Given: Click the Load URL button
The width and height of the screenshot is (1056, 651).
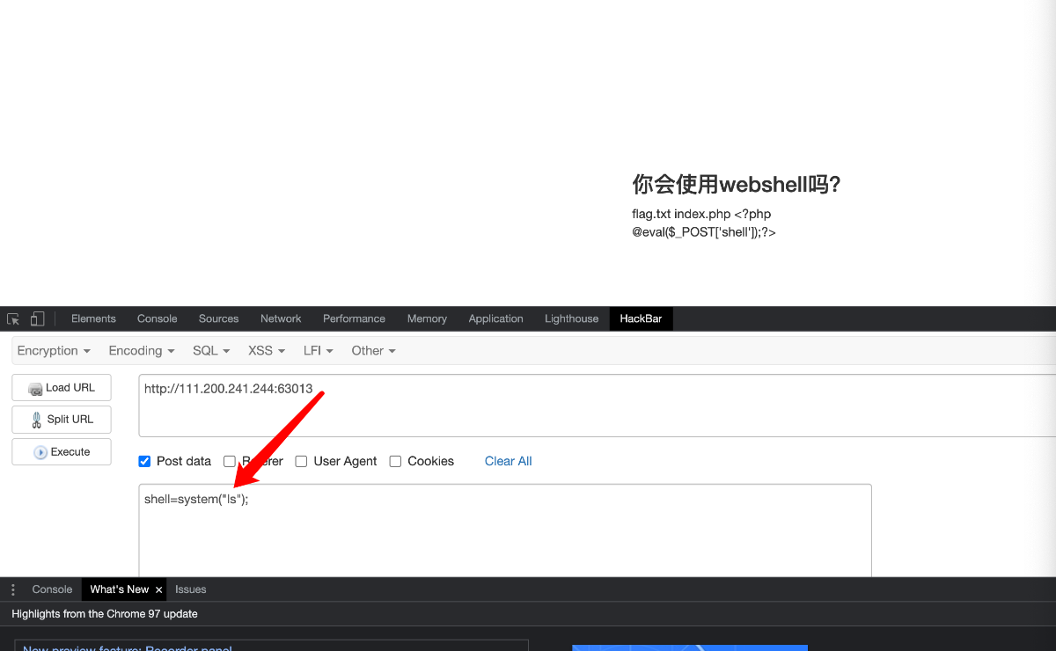Looking at the screenshot, I should (62, 388).
